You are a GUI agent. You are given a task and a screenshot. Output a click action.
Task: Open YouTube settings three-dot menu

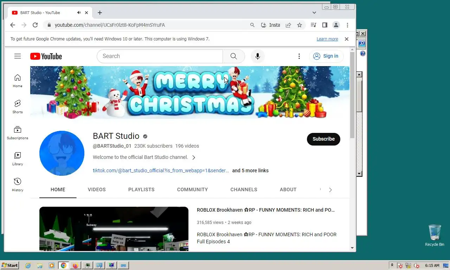pos(299,56)
